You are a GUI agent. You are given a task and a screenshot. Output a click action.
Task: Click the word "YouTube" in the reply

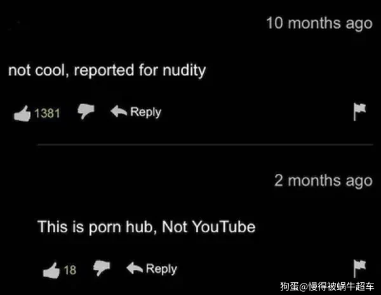click(x=224, y=226)
